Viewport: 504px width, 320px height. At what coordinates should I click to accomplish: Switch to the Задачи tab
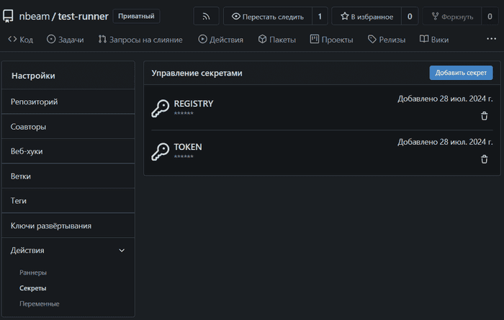click(x=66, y=40)
